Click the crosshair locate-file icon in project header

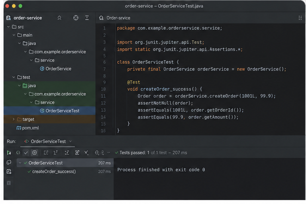pos(76,18)
